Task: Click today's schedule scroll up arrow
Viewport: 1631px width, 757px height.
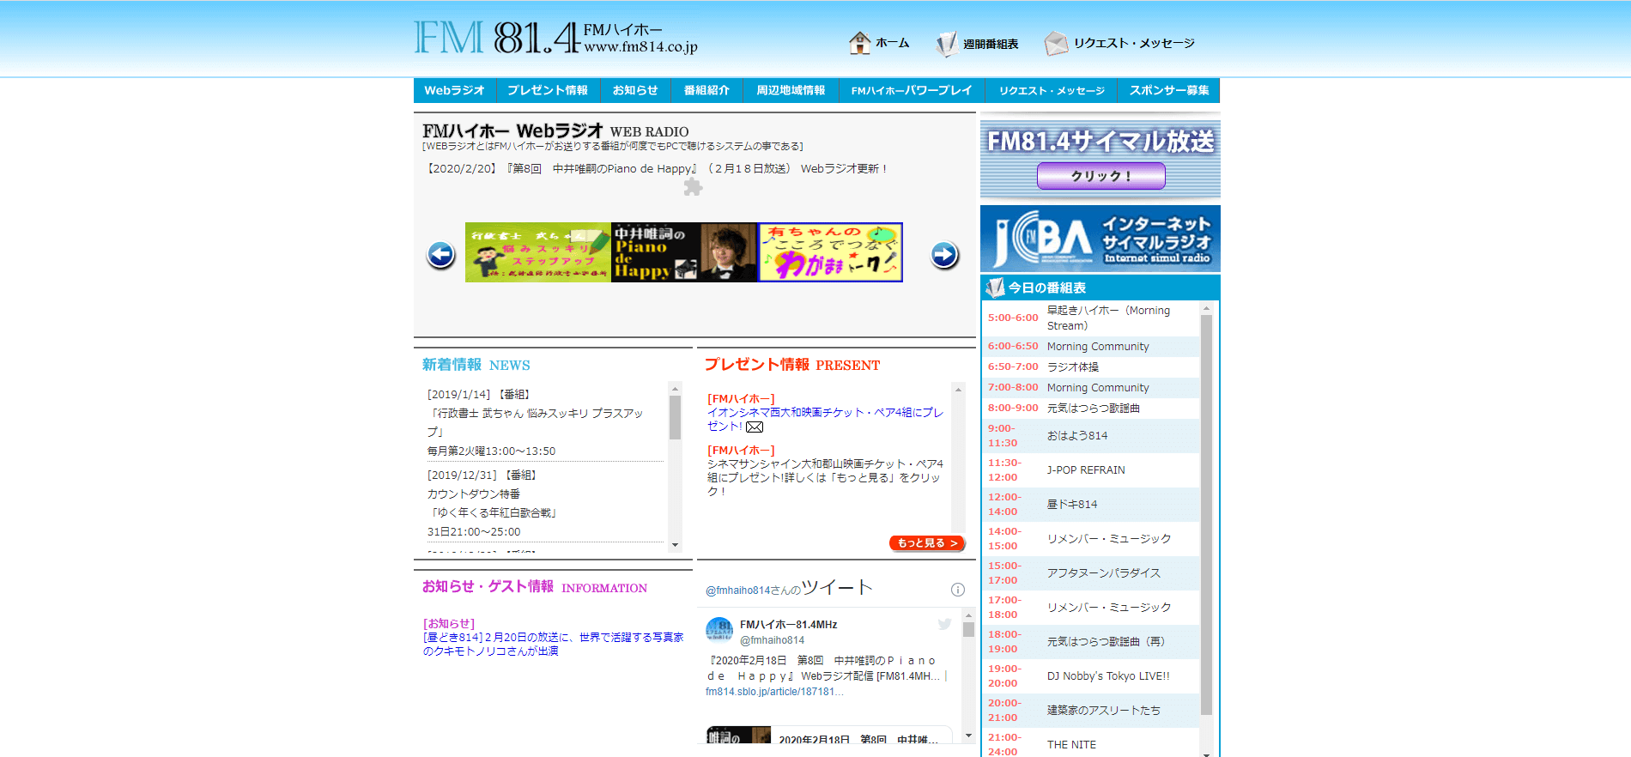Action: tap(1206, 308)
